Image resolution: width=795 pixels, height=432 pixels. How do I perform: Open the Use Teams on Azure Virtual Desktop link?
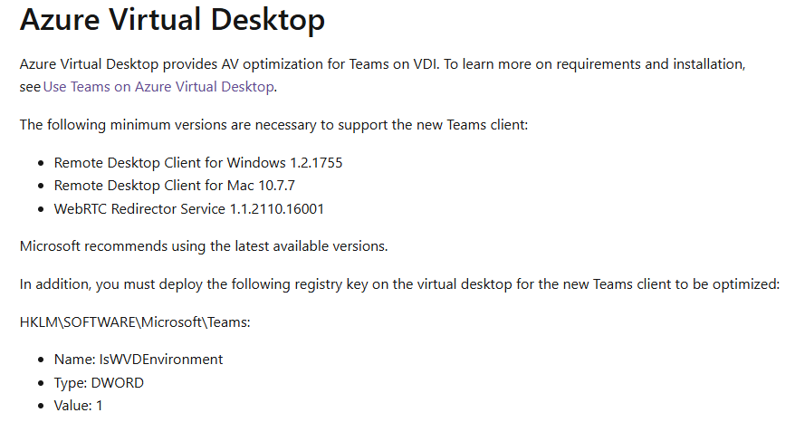click(x=158, y=87)
